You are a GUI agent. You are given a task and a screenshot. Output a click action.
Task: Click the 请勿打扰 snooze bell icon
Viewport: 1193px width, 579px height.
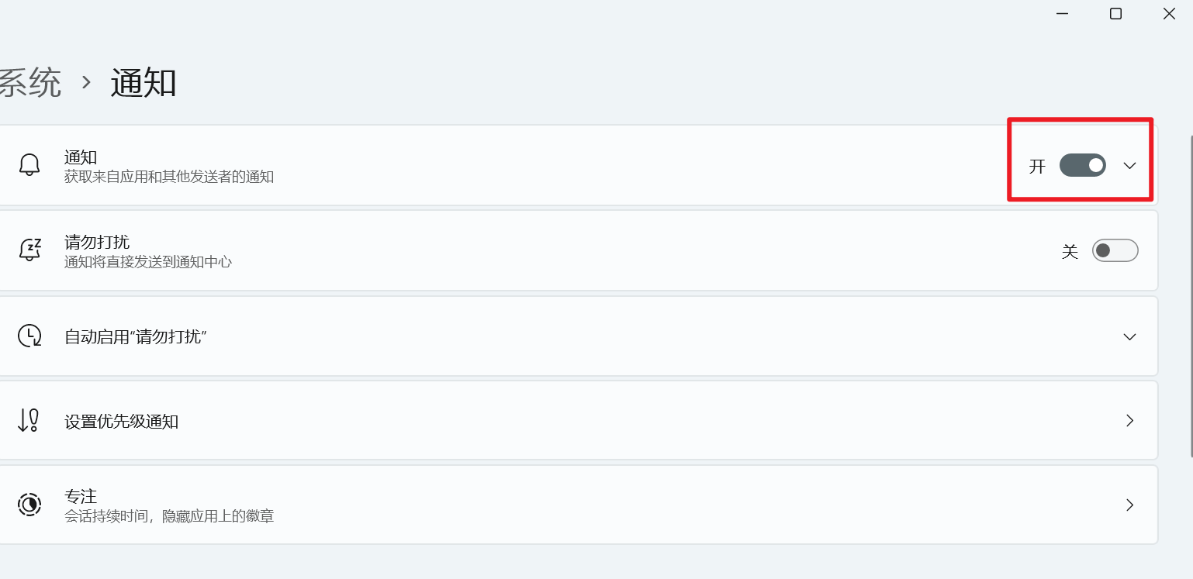tap(29, 250)
